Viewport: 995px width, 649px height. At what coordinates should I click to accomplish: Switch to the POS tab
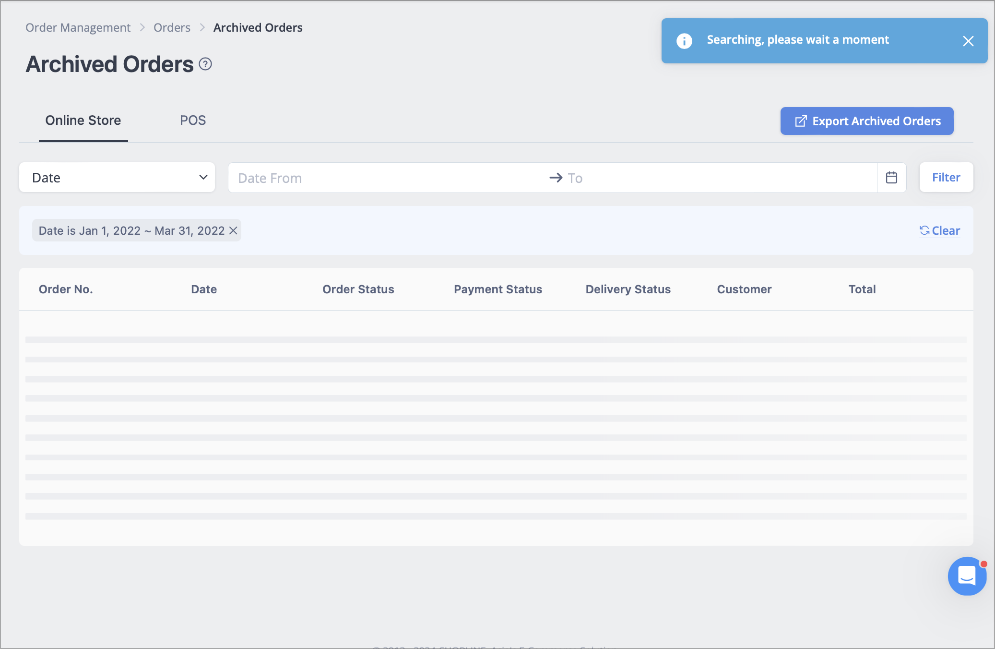(193, 120)
